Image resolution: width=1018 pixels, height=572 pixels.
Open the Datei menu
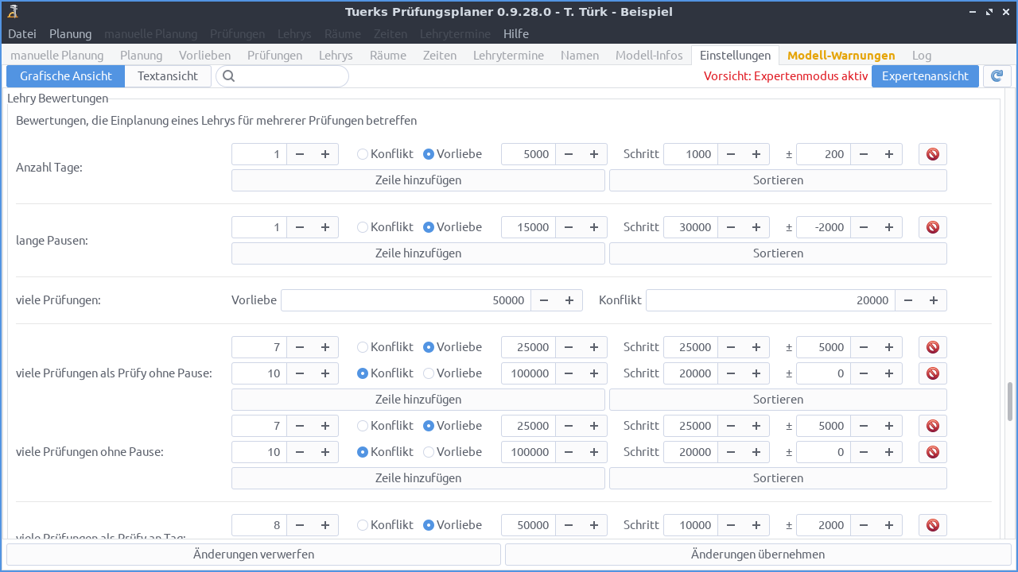[x=21, y=33]
